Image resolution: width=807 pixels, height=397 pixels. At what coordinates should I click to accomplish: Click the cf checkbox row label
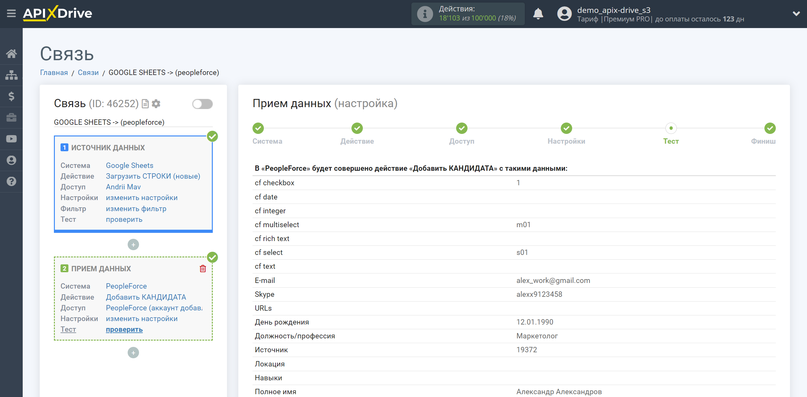[x=275, y=183]
